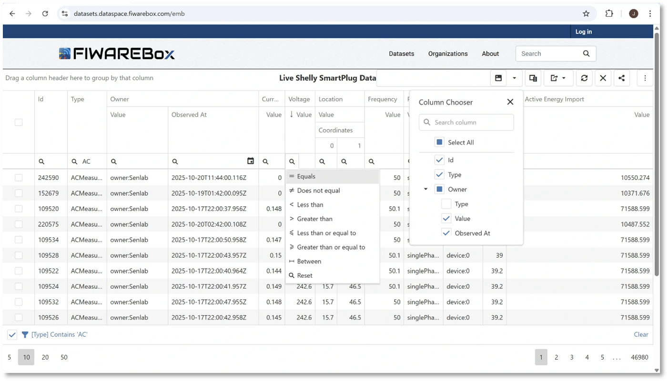Toggle the Select All checkbox
Viewport: 669px width, 382px height.
pos(439,141)
